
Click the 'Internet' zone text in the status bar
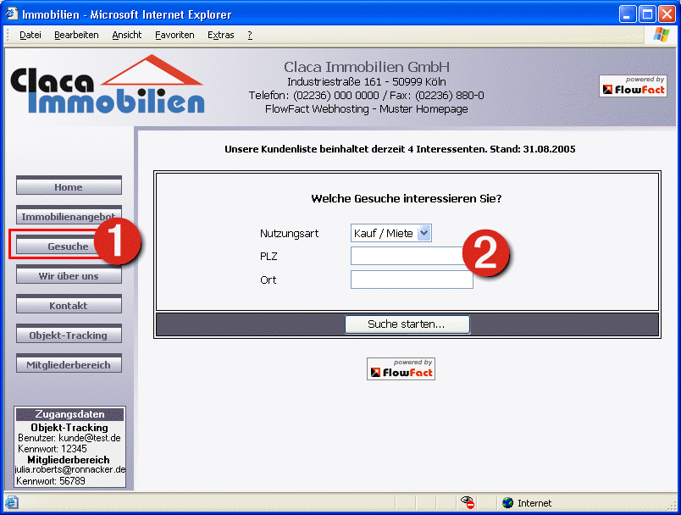coord(534,503)
